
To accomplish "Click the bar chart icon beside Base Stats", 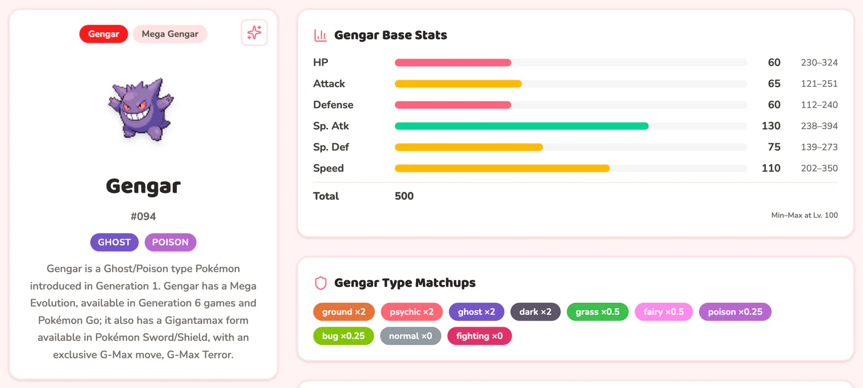I will pyautogui.click(x=320, y=36).
